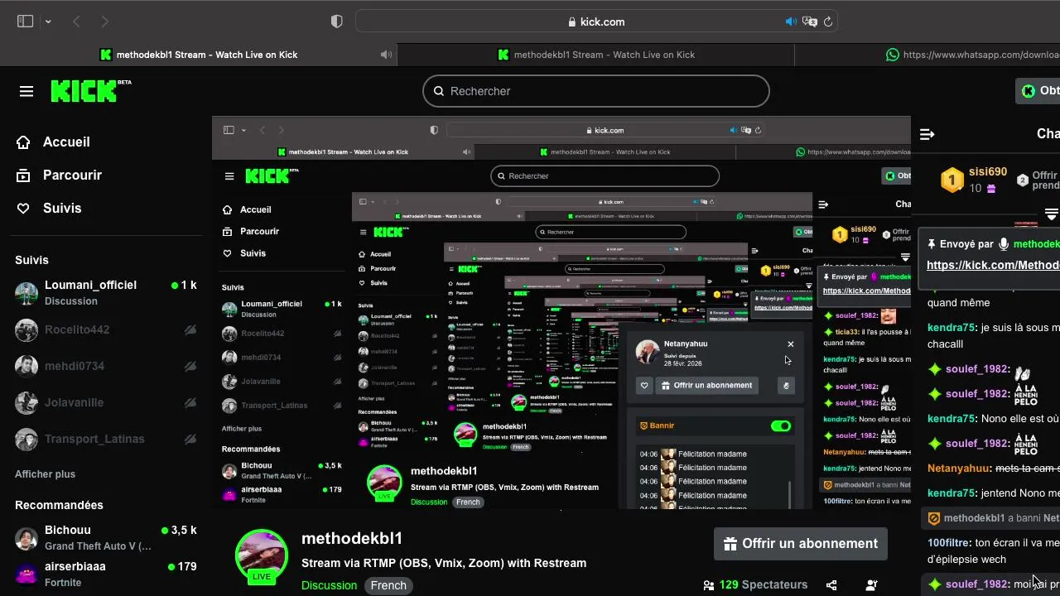Toggle the Safari sidebar button
This screenshot has height=596, width=1060.
(x=25, y=22)
